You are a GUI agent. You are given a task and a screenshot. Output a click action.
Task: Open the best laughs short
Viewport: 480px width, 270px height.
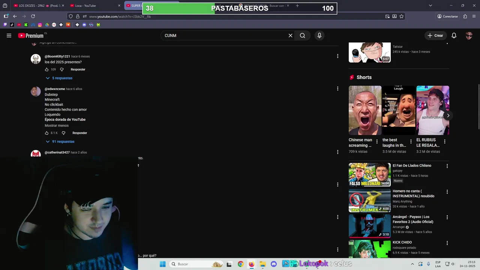click(398, 110)
